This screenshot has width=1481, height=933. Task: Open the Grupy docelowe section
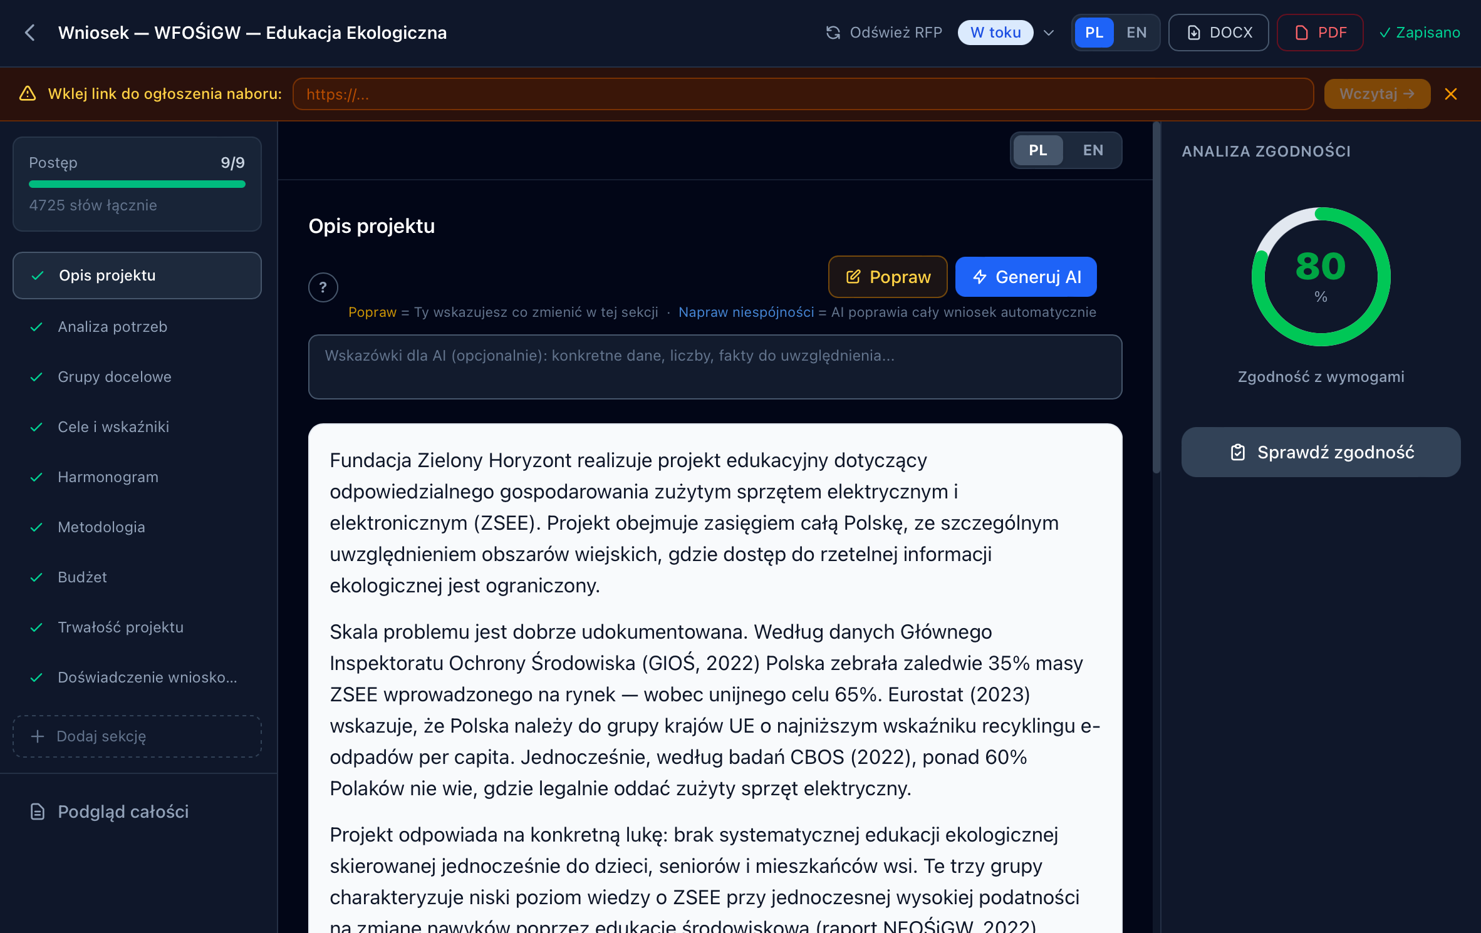pos(137,377)
